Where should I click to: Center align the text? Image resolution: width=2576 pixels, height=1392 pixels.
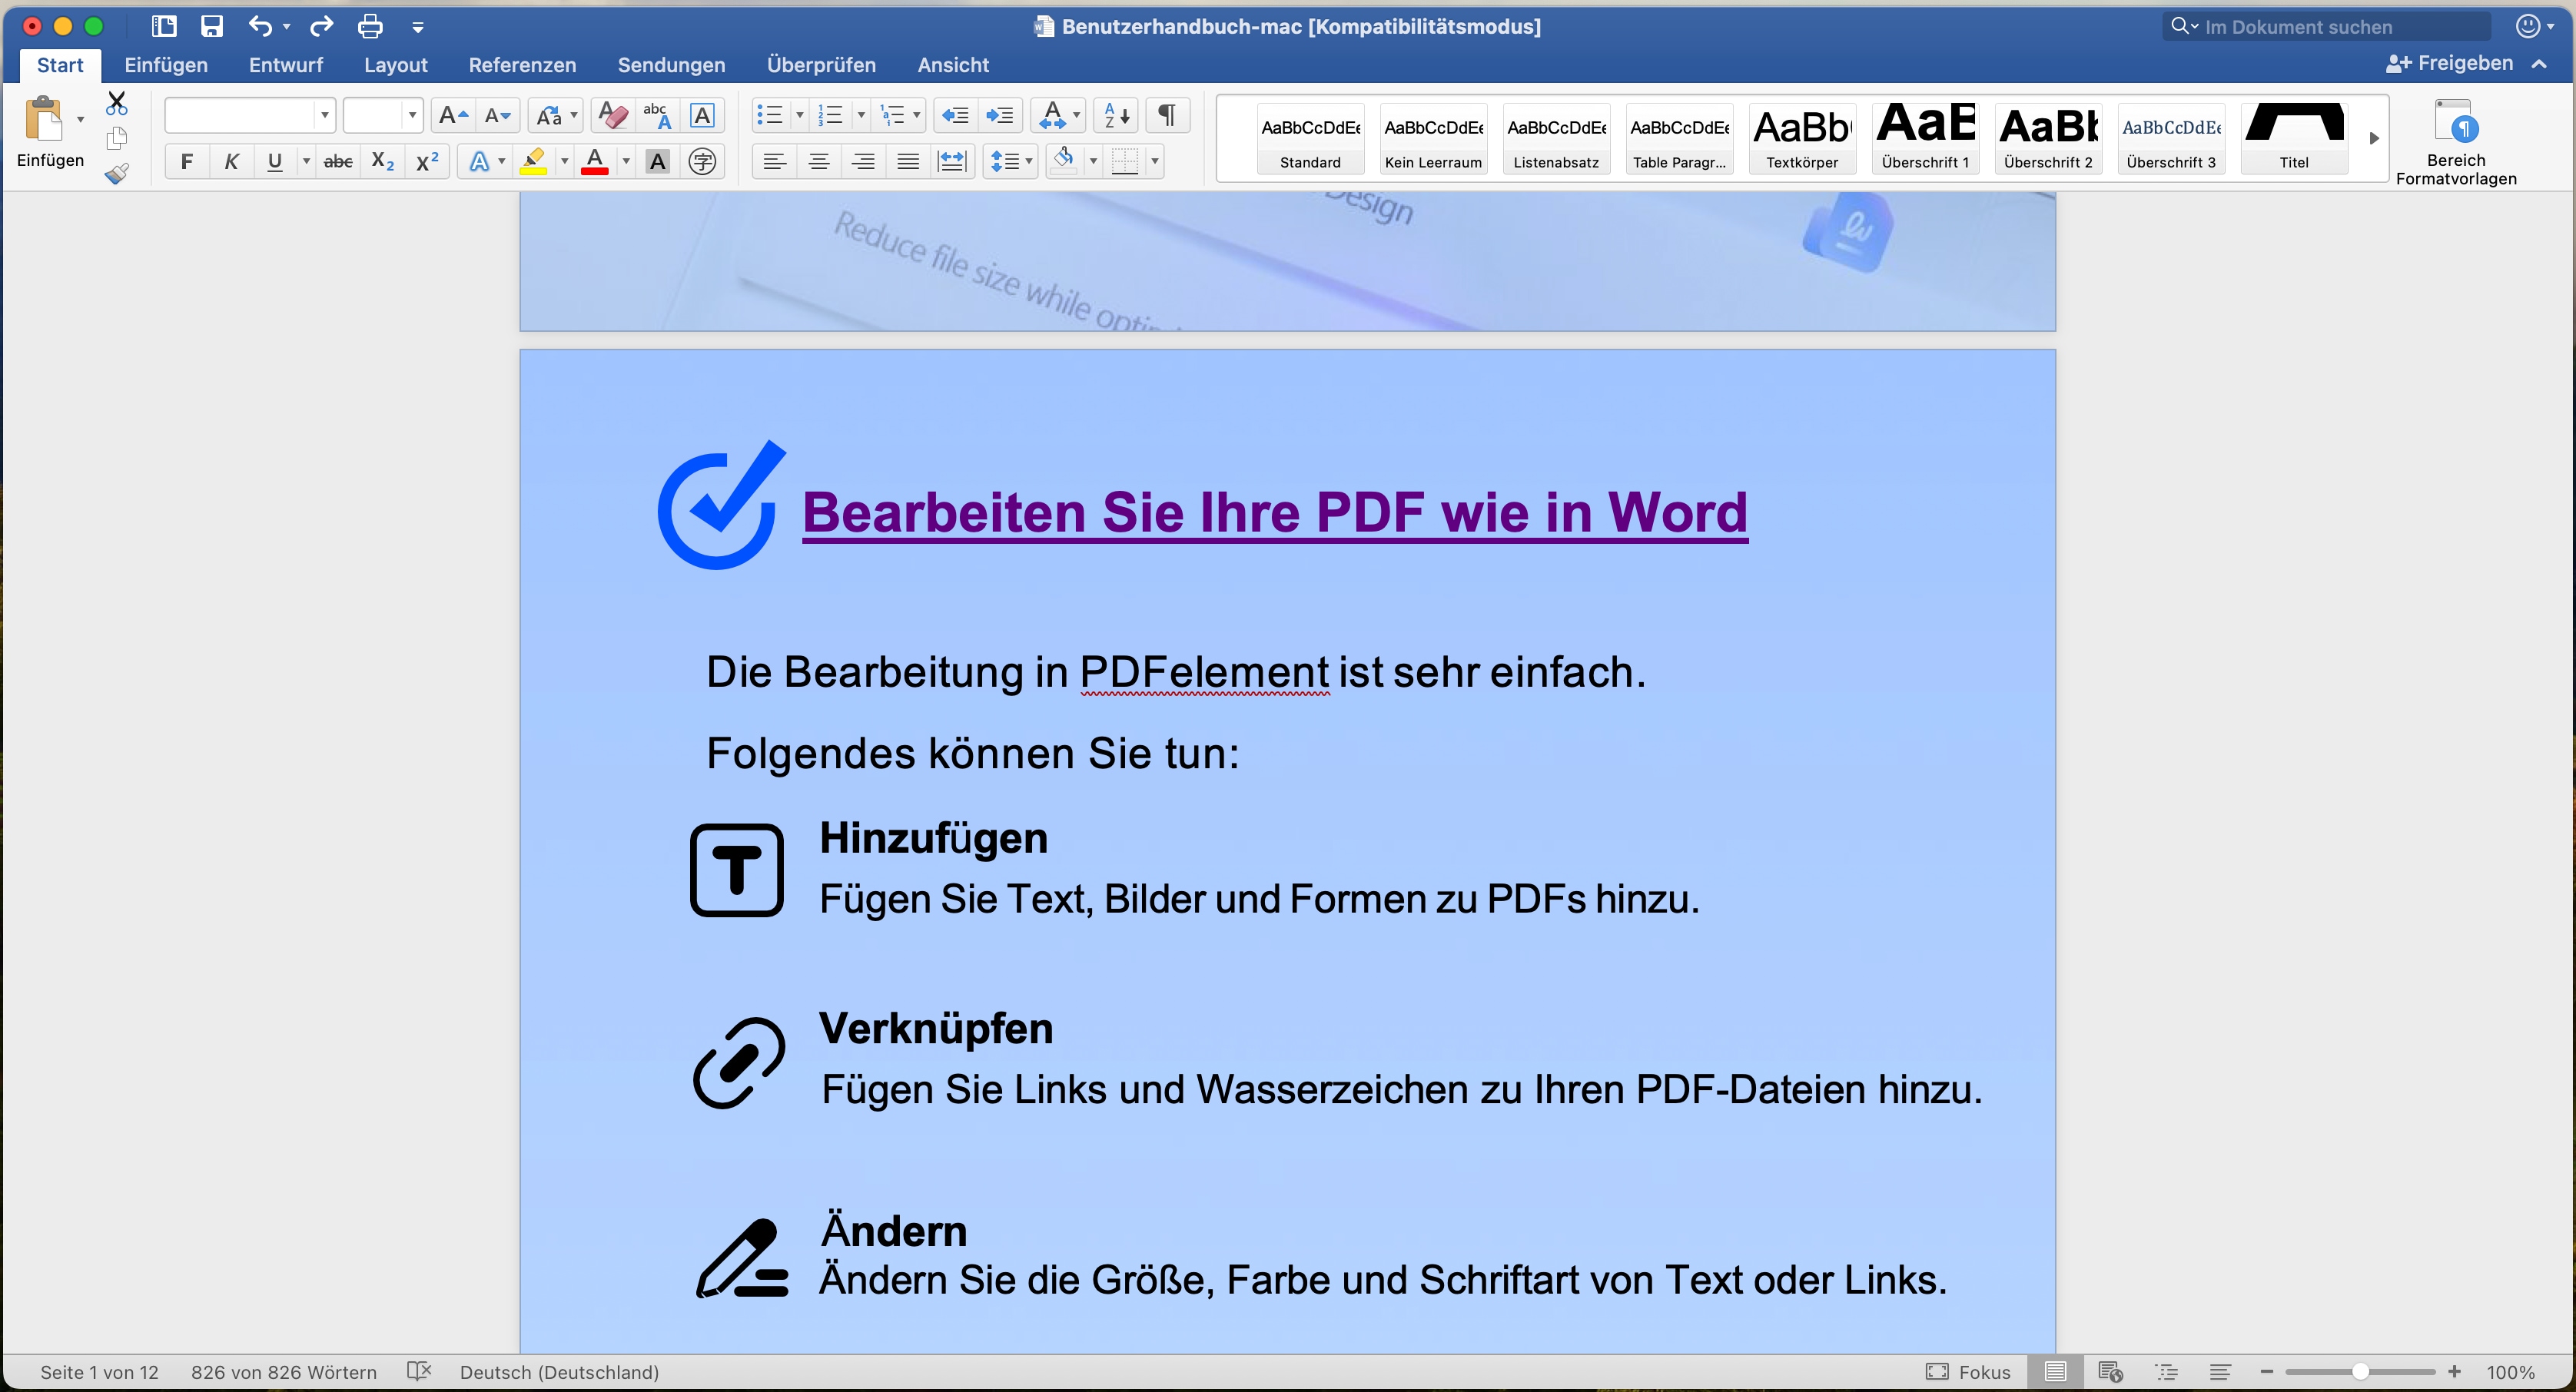(x=819, y=161)
